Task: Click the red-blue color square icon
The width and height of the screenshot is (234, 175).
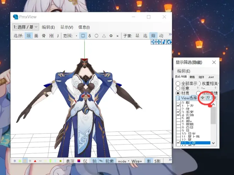Action: [79, 161]
